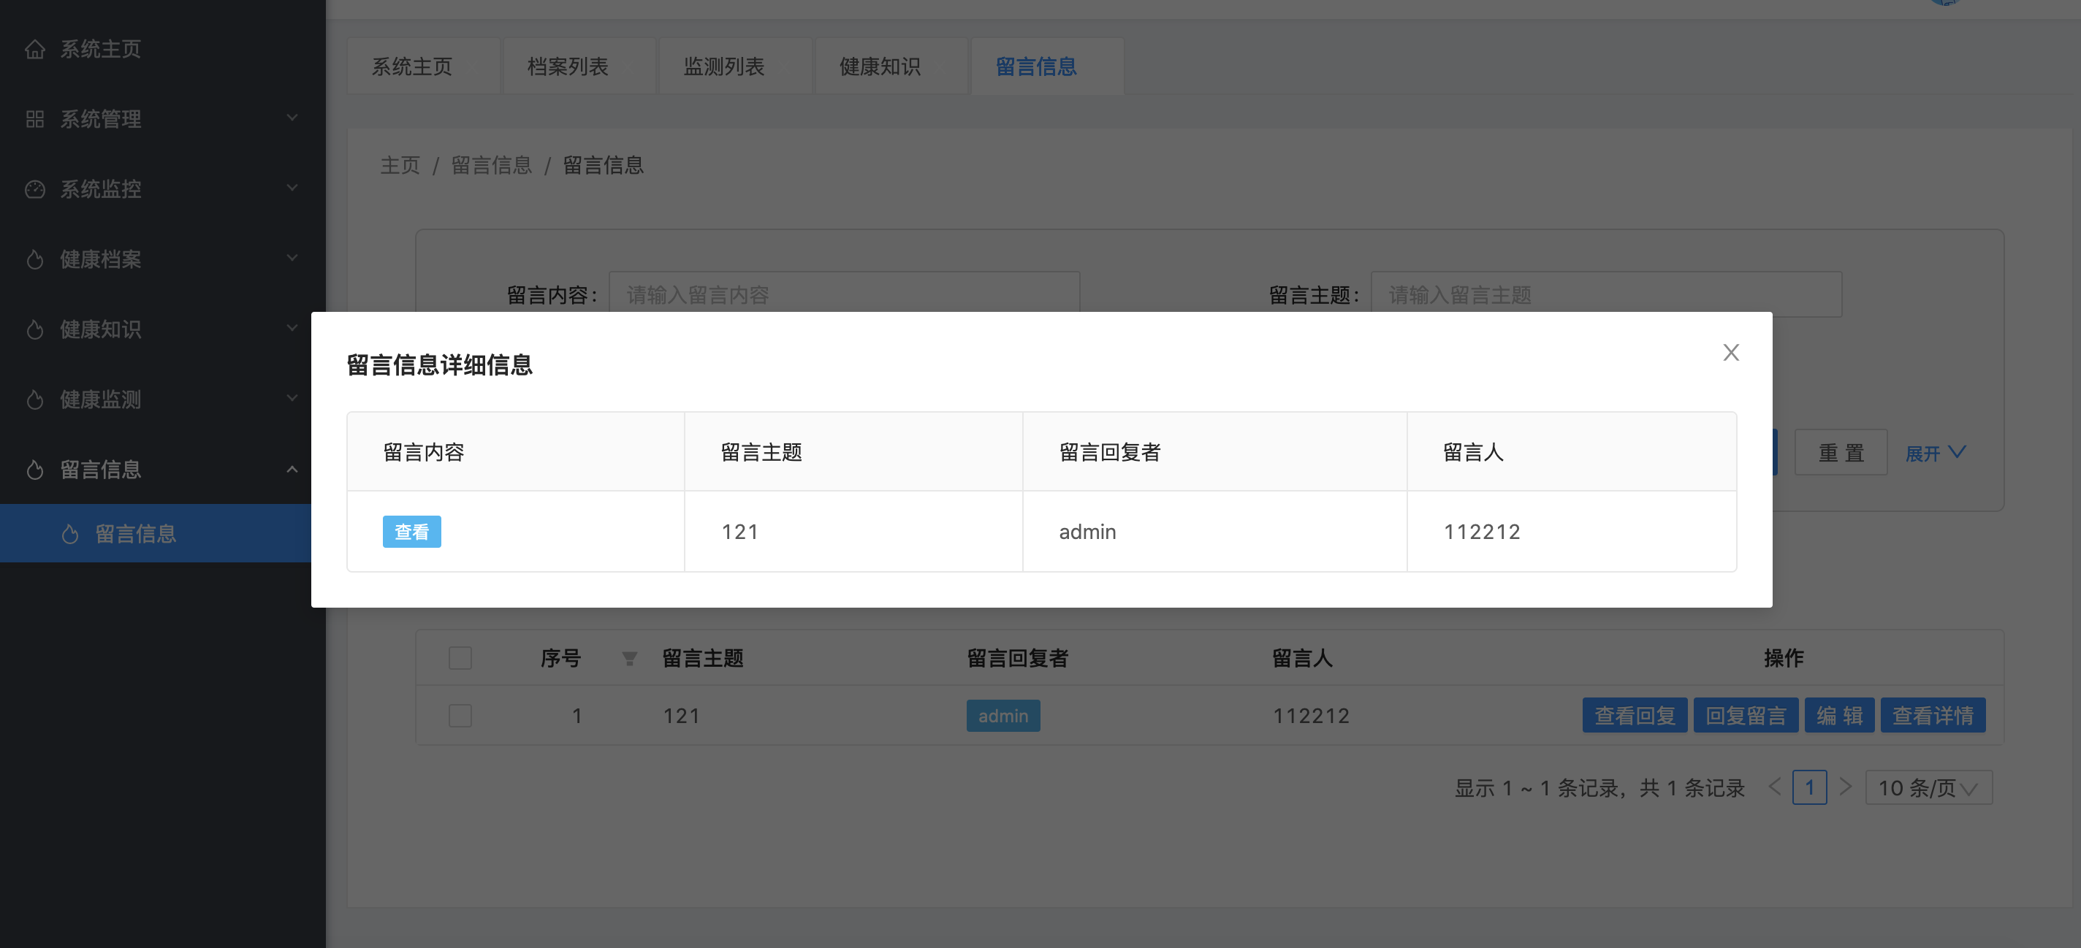
Task: Check the header select-all checkbox
Action: (x=460, y=658)
